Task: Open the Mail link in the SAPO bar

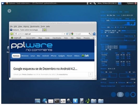Action: pyautogui.click(x=72, y=38)
